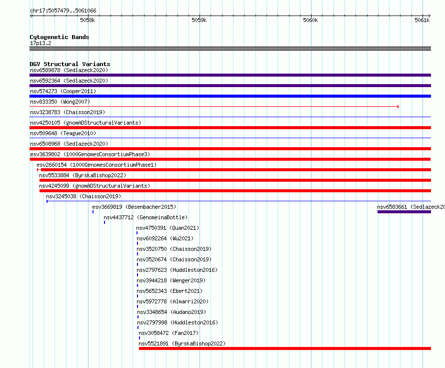Select the nsv3058472 (Fan2017) label
Viewport: 445px width, 368px height.
[168, 333]
